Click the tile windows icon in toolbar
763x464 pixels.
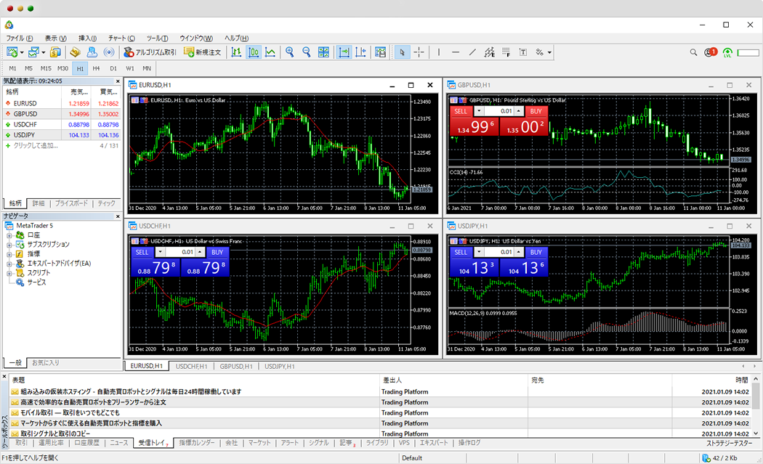click(x=324, y=52)
